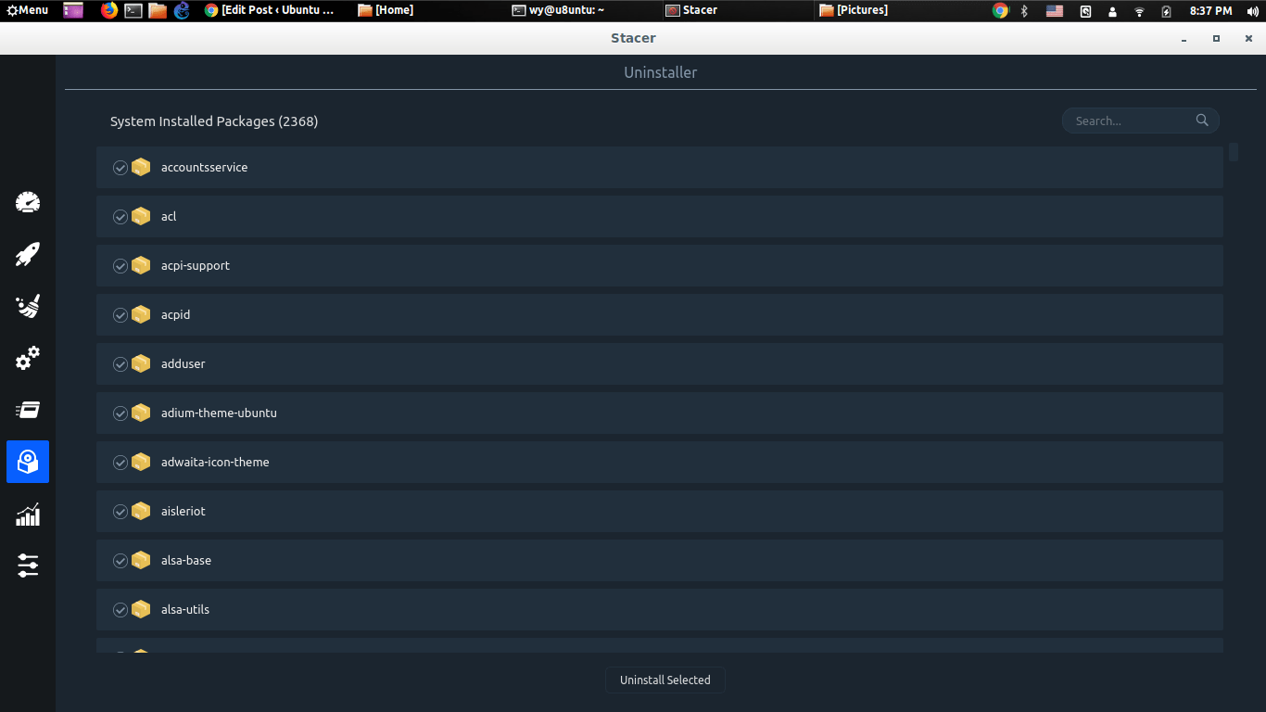Open the panel Menu button
Viewport: 1266px width, 712px height.
pyautogui.click(x=28, y=10)
